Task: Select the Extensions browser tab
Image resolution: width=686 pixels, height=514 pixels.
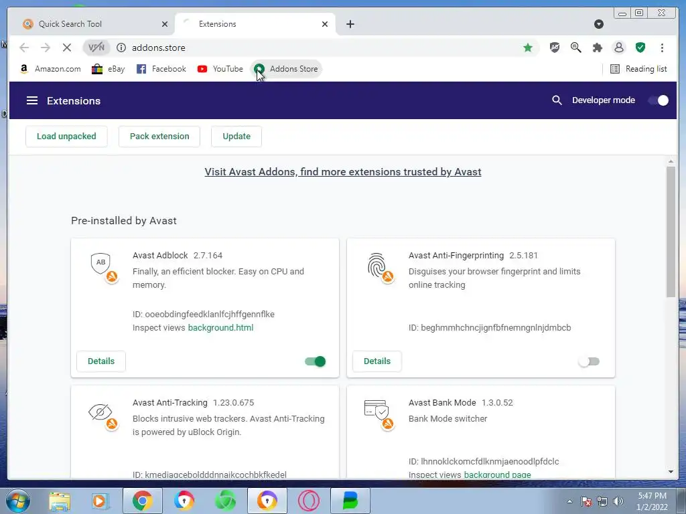Action: tap(255, 24)
